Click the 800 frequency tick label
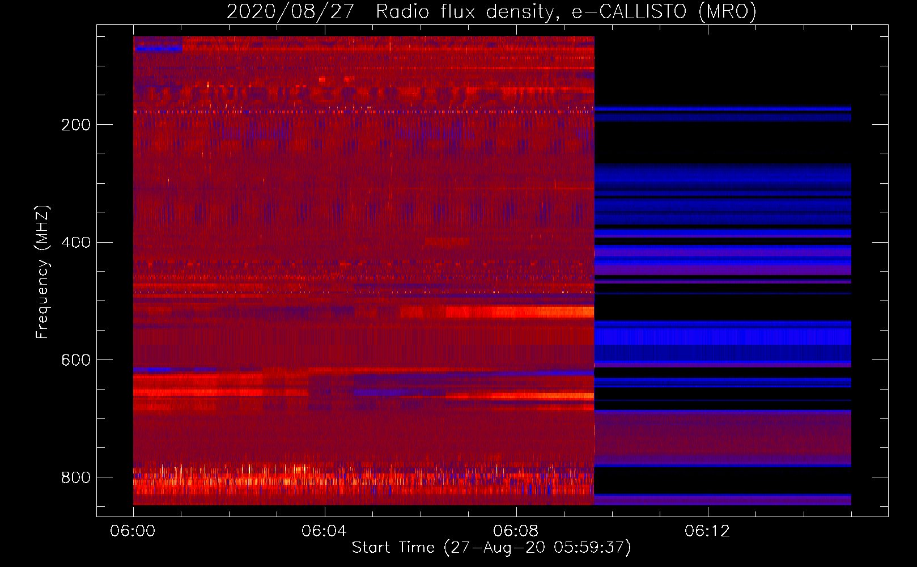Screen dimensions: 917x567 [76, 477]
